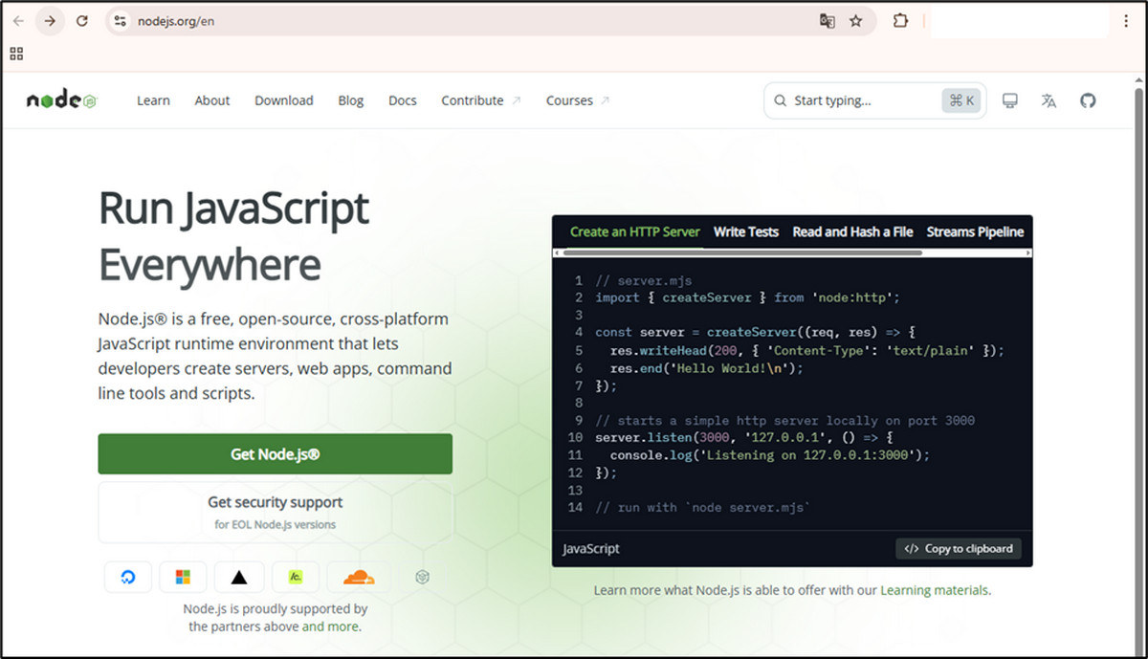The width and height of the screenshot is (1148, 659).
Task: Switch the site language via translate icon
Action: click(x=1049, y=100)
